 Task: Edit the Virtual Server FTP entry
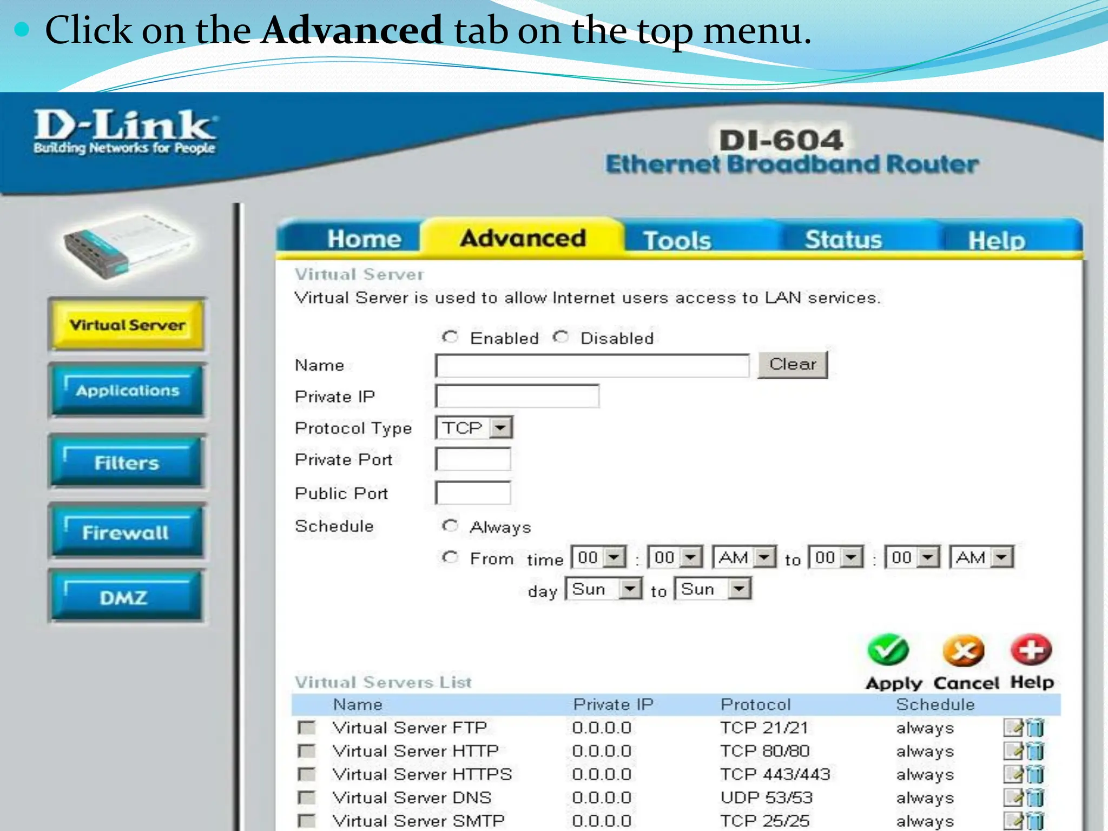pyautogui.click(x=1013, y=728)
